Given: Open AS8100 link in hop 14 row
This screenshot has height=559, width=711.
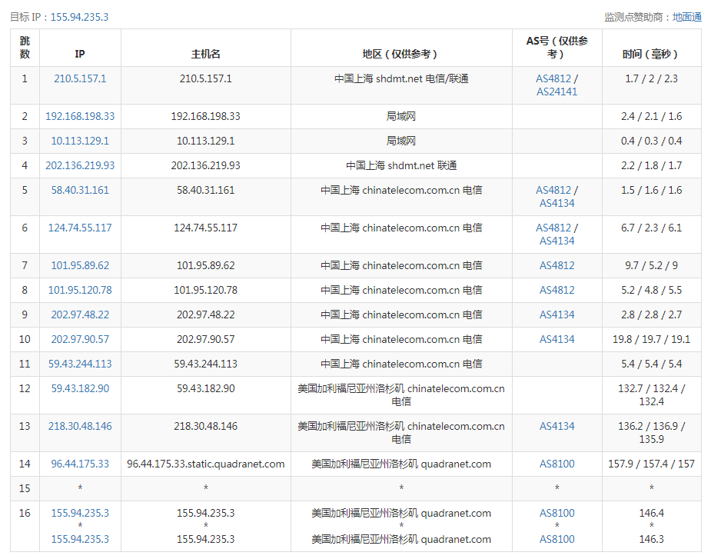Looking at the screenshot, I should click(x=557, y=463).
